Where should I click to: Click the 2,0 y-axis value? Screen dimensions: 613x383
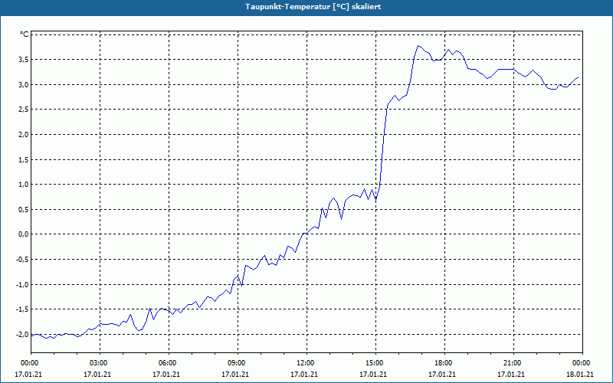click(24, 135)
